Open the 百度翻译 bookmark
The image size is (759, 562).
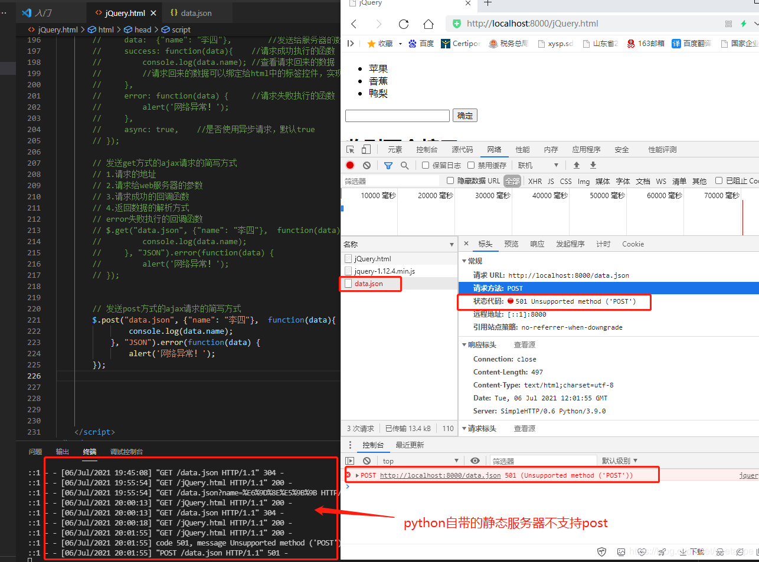(691, 44)
